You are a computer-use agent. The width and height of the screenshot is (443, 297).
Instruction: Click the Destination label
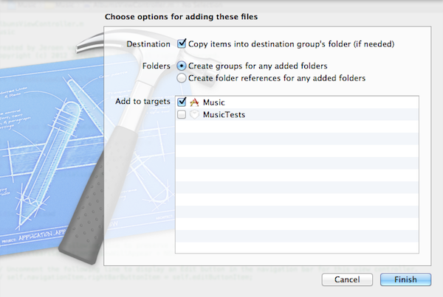[148, 44]
